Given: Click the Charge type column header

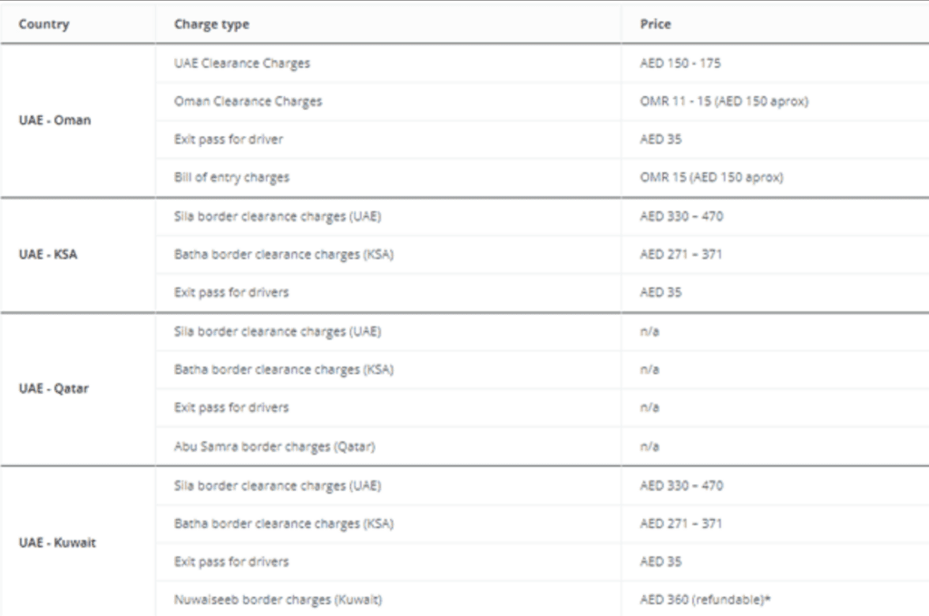Looking at the screenshot, I should point(211,24).
